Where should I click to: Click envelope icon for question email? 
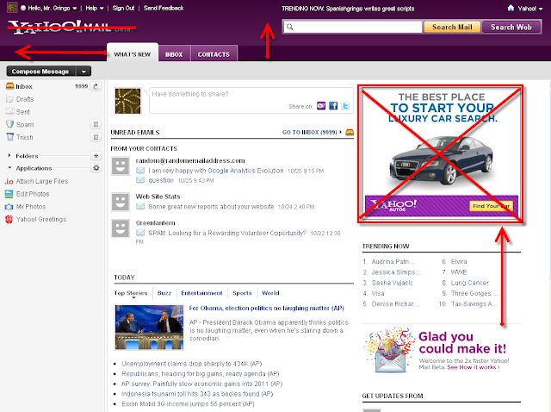point(140,180)
